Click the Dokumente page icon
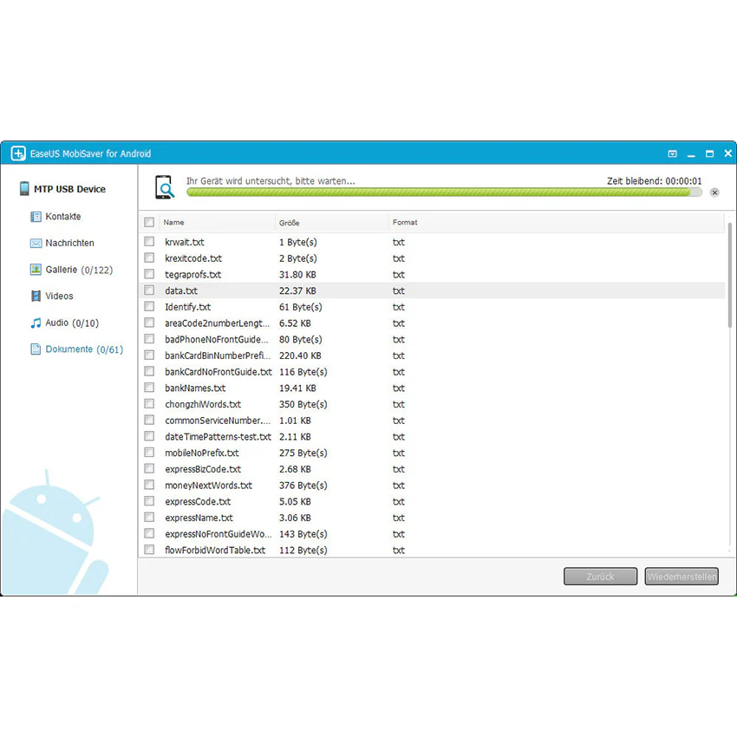The image size is (737, 737). pyautogui.click(x=36, y=349)
